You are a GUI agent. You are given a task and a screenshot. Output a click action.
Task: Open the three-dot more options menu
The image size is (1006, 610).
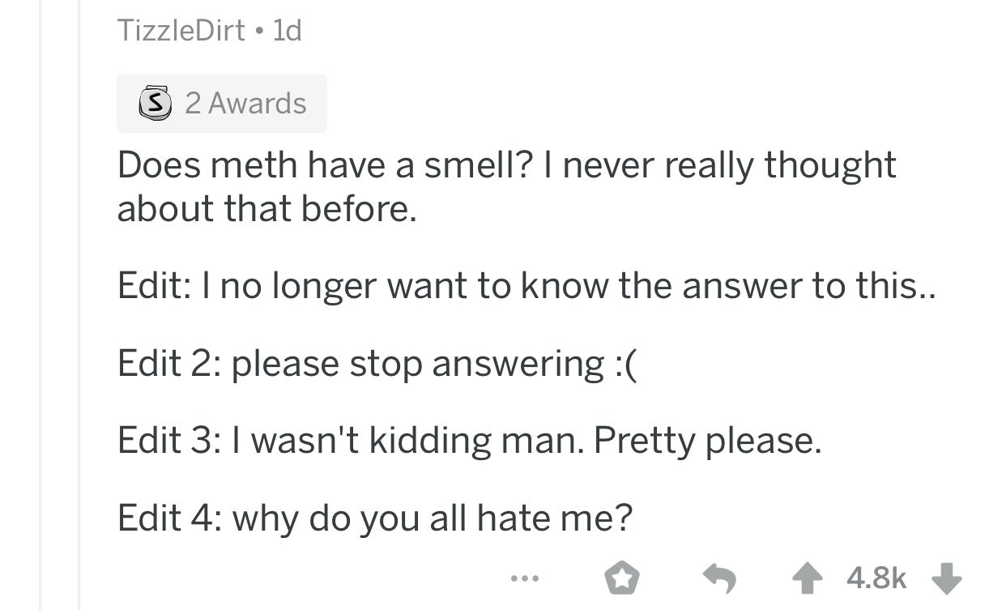click(x=524, y=578)
